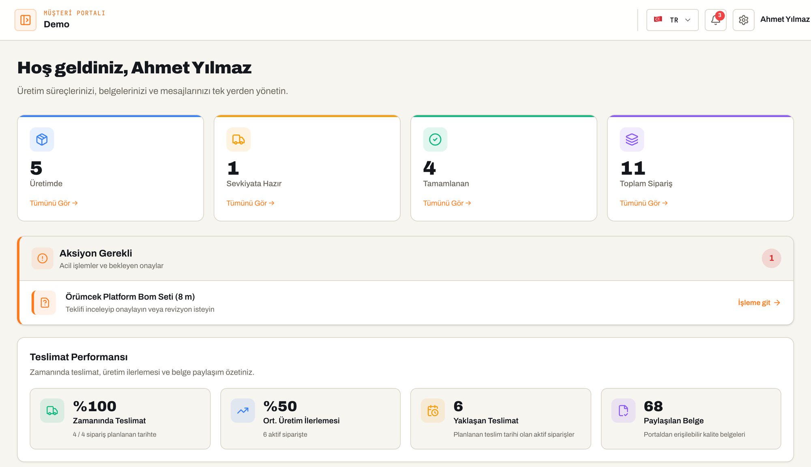Click the '6 aktif siparişte' text
811x467 pixels.
pos(285,434)
